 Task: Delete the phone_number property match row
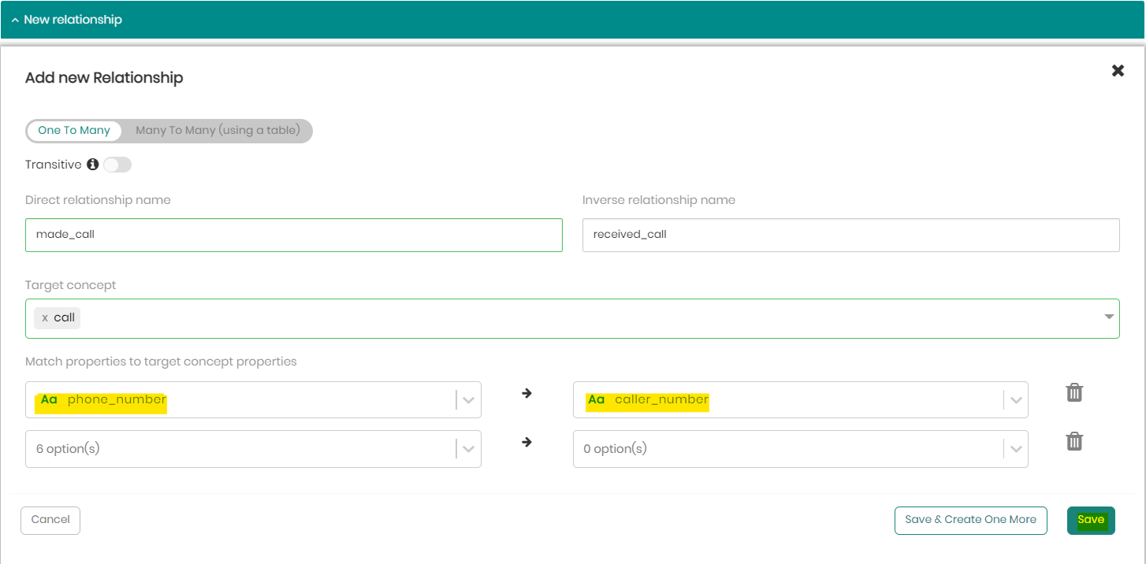pos(1073,392)
